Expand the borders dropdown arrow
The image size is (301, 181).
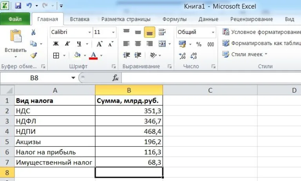[x=64, y=56]
